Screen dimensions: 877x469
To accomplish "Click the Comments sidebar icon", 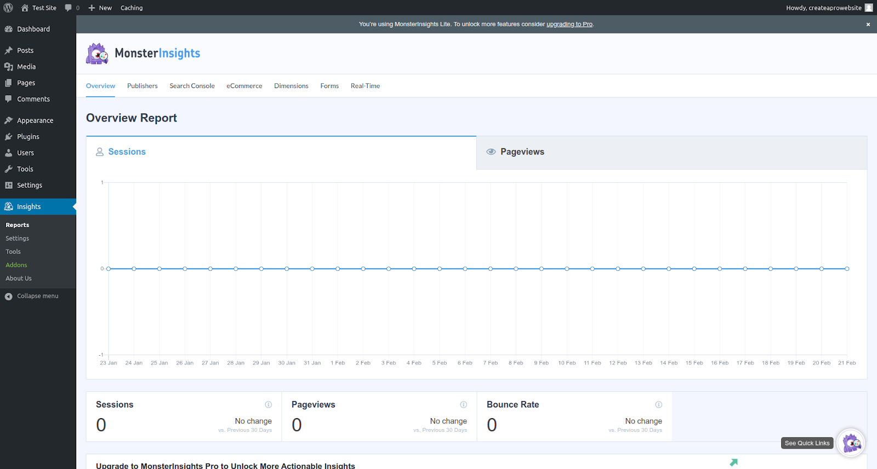I will pos(9,99).
